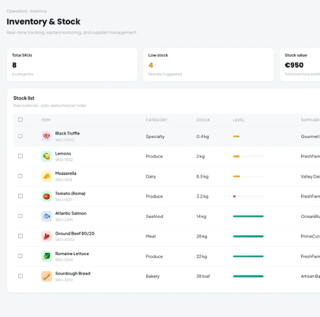Click the Ground Beef 80/20 meat icon
320x317 pixels.
tap(46, 237)
